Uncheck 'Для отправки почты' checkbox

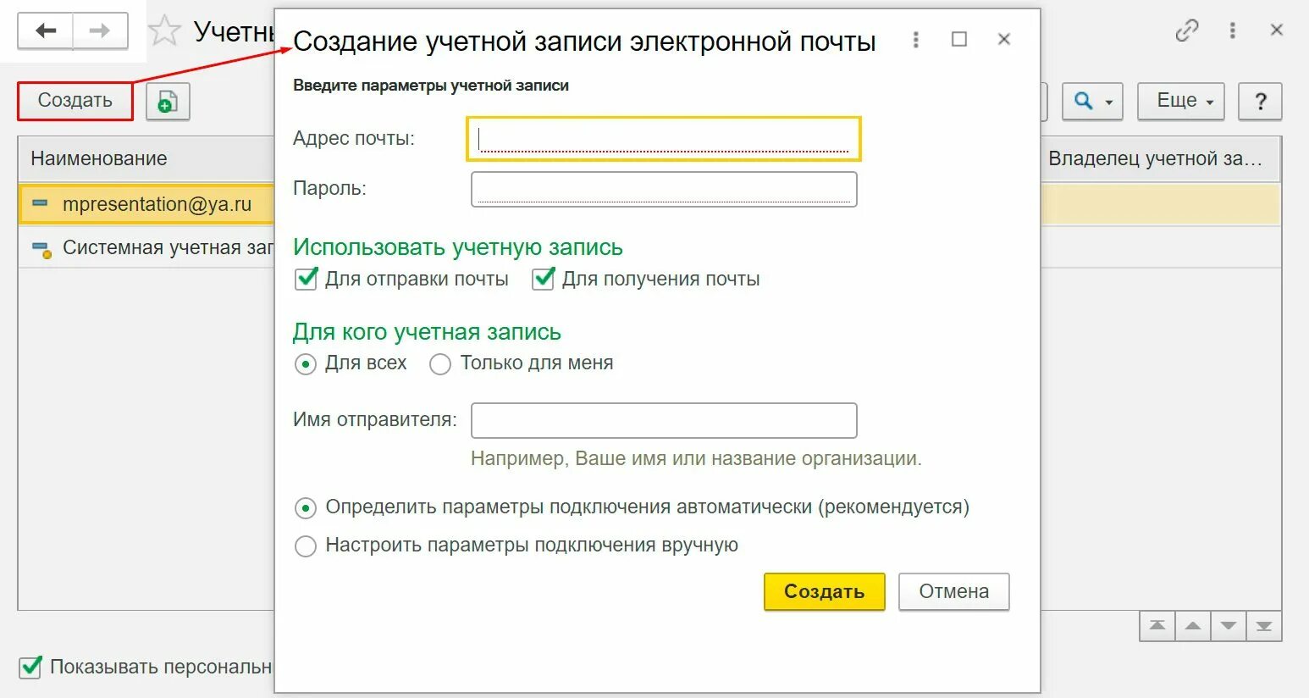pos(306,279)
